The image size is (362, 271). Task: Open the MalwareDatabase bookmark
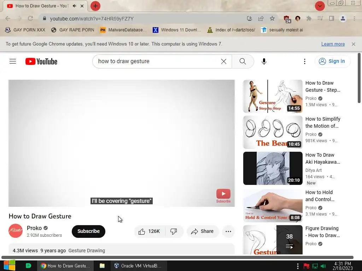(x=123, y=30)
